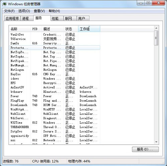Select the SstpSvc service row
The height and width of the screenshot is (166, 167).
(x=54, y=132)
